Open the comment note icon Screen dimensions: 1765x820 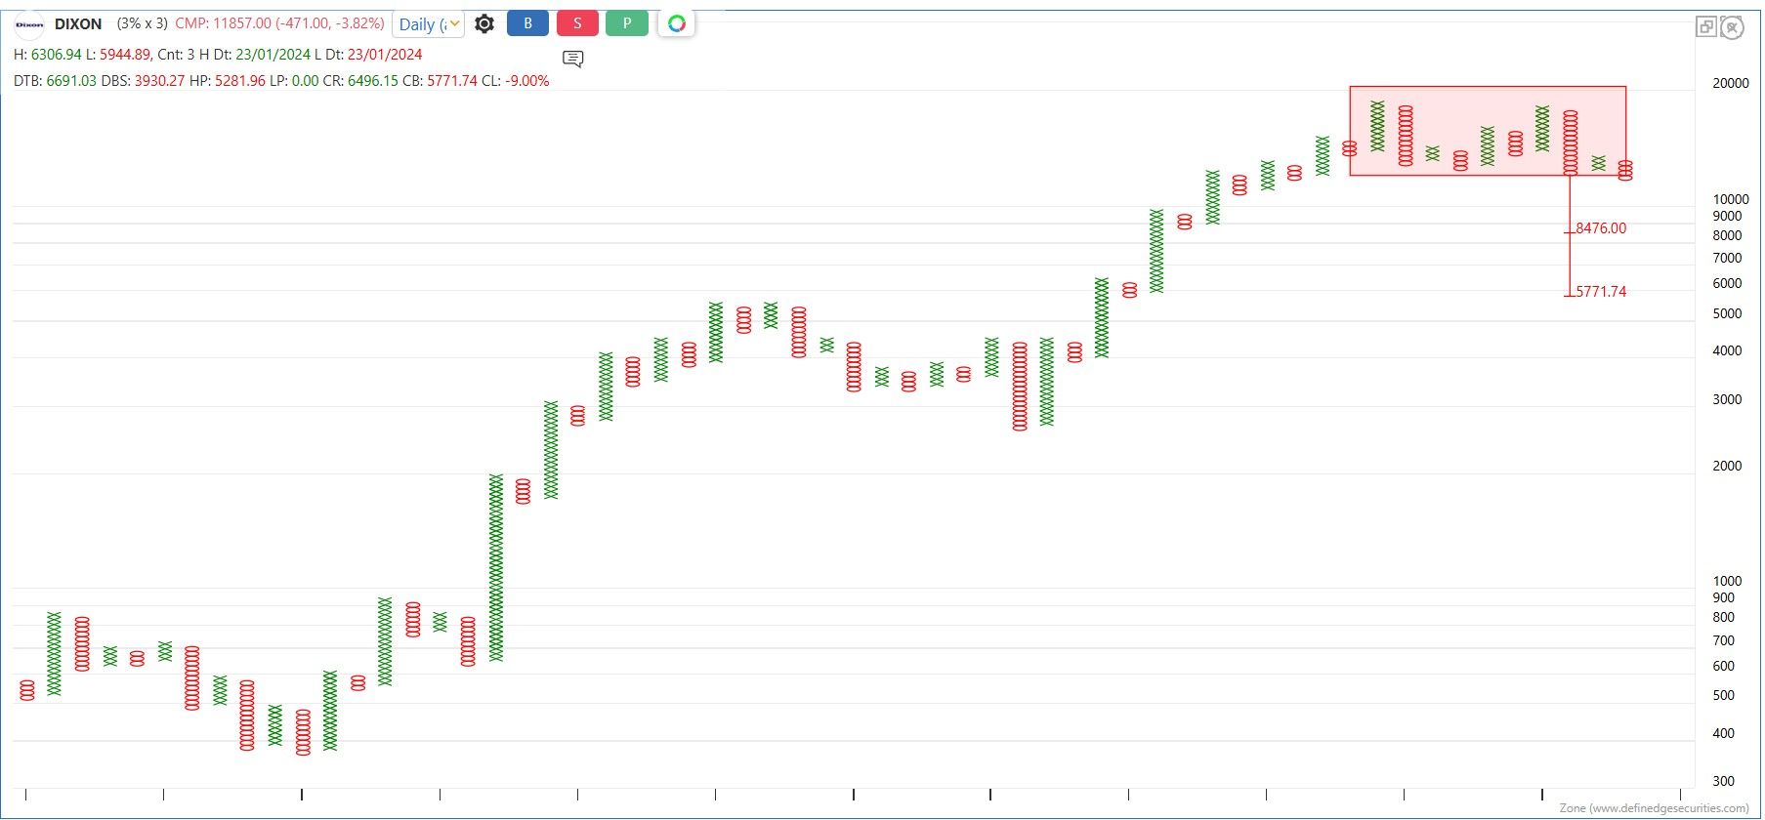pyautogui.click(x=573, y=60)
